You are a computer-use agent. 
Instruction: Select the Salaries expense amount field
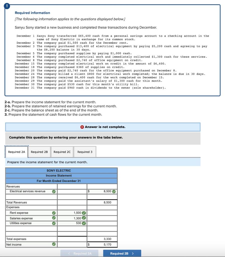[72, 218]
